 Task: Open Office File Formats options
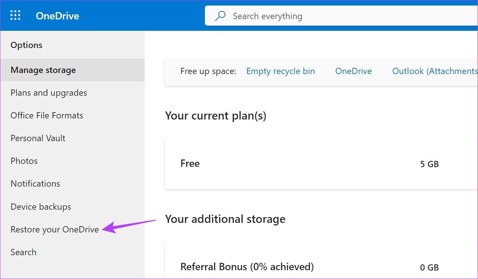pos(47,115)
